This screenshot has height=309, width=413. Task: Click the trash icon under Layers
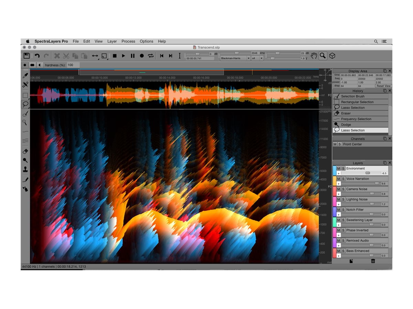pyautogui.click(x=373, y=261)
